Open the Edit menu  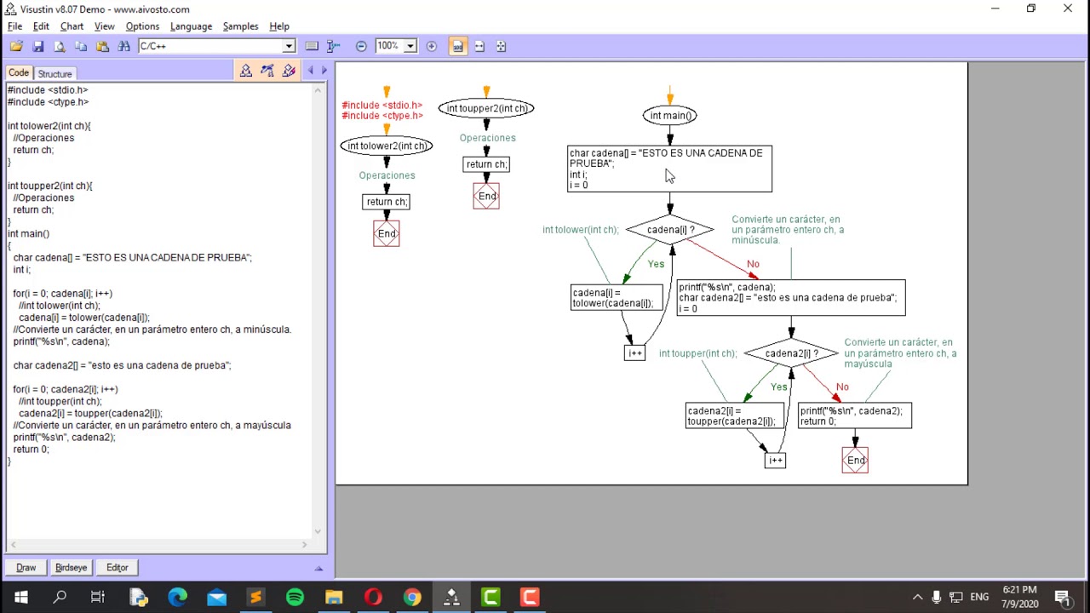[41, 26]
